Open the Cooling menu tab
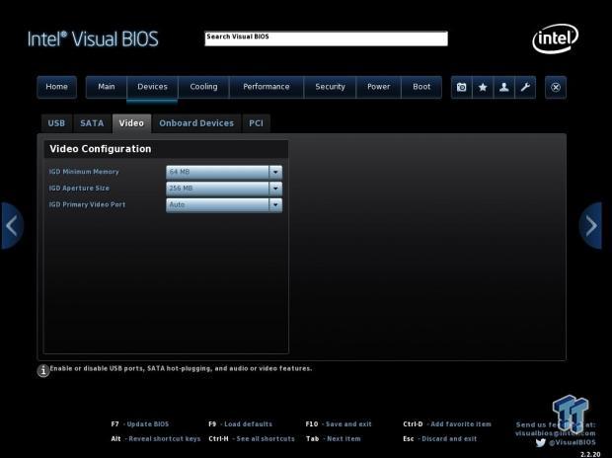Screen dimensions: 612x458 [x=203, y=87]
